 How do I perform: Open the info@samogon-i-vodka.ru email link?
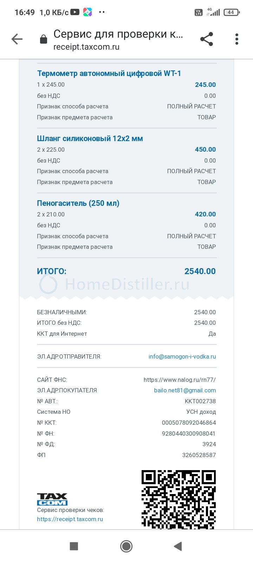tap(182, 356)
